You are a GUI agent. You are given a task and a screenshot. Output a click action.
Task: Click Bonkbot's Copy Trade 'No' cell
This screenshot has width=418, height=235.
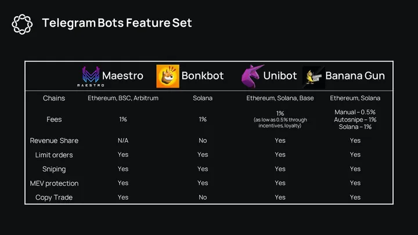click(x=202, y=197)
